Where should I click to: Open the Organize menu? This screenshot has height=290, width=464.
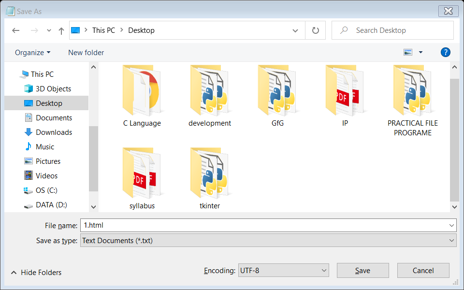tap(32, 52)
